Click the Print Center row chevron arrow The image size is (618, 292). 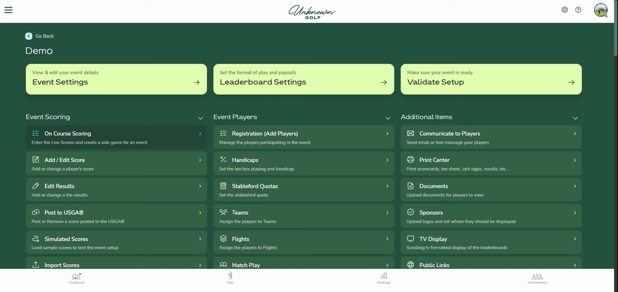pyautogui.click(x=575, y=160)
